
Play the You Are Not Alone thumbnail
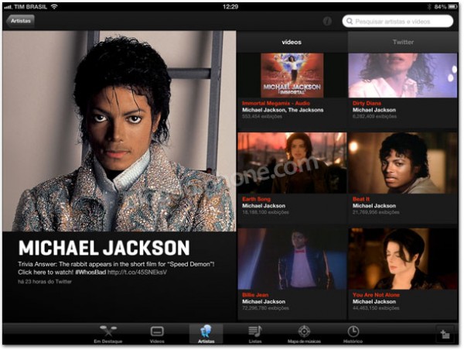pos(403,259)
